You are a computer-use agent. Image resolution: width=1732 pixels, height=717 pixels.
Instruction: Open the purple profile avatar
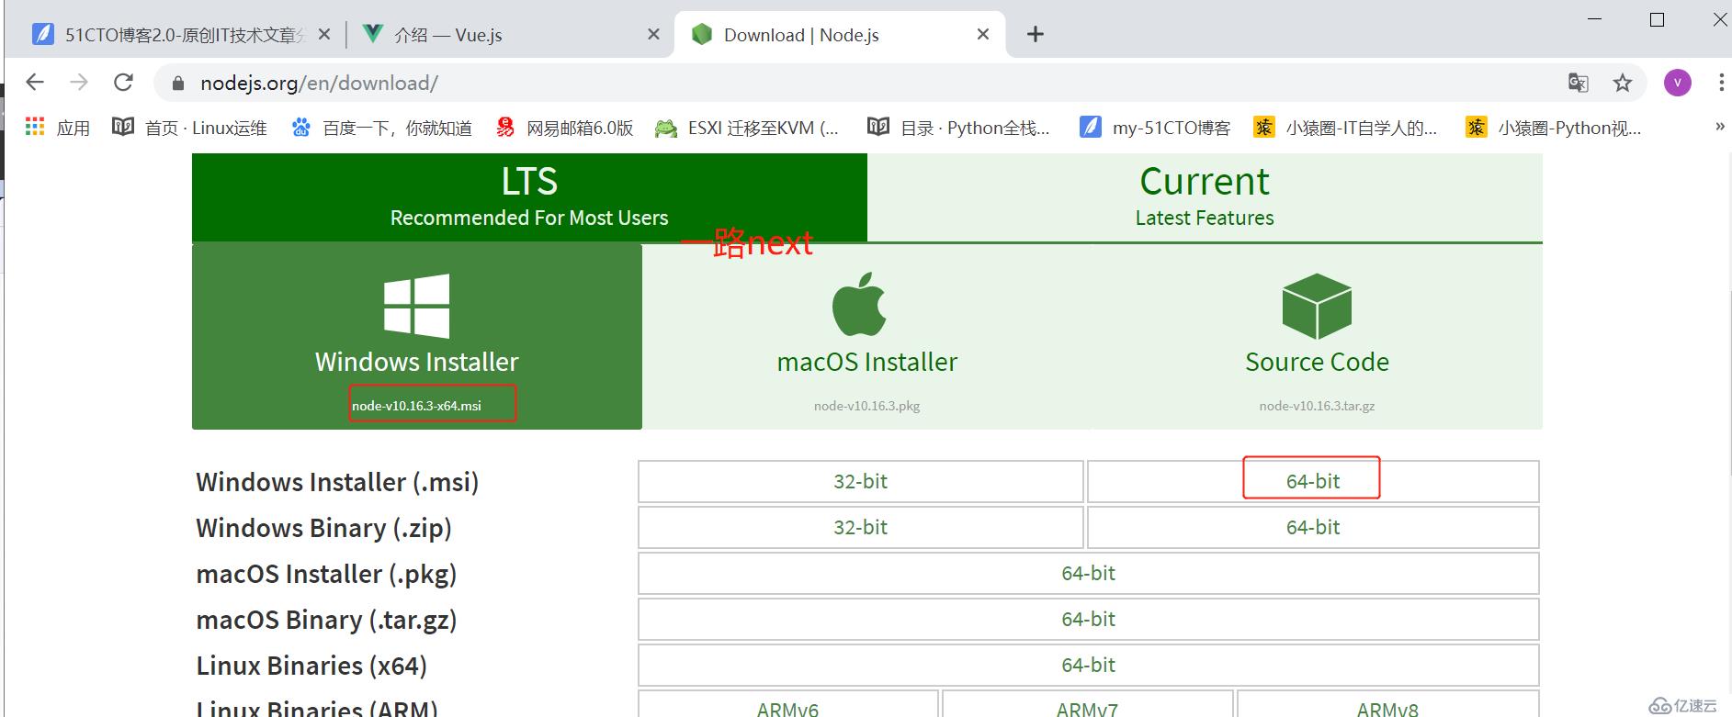click(1678, 83)
